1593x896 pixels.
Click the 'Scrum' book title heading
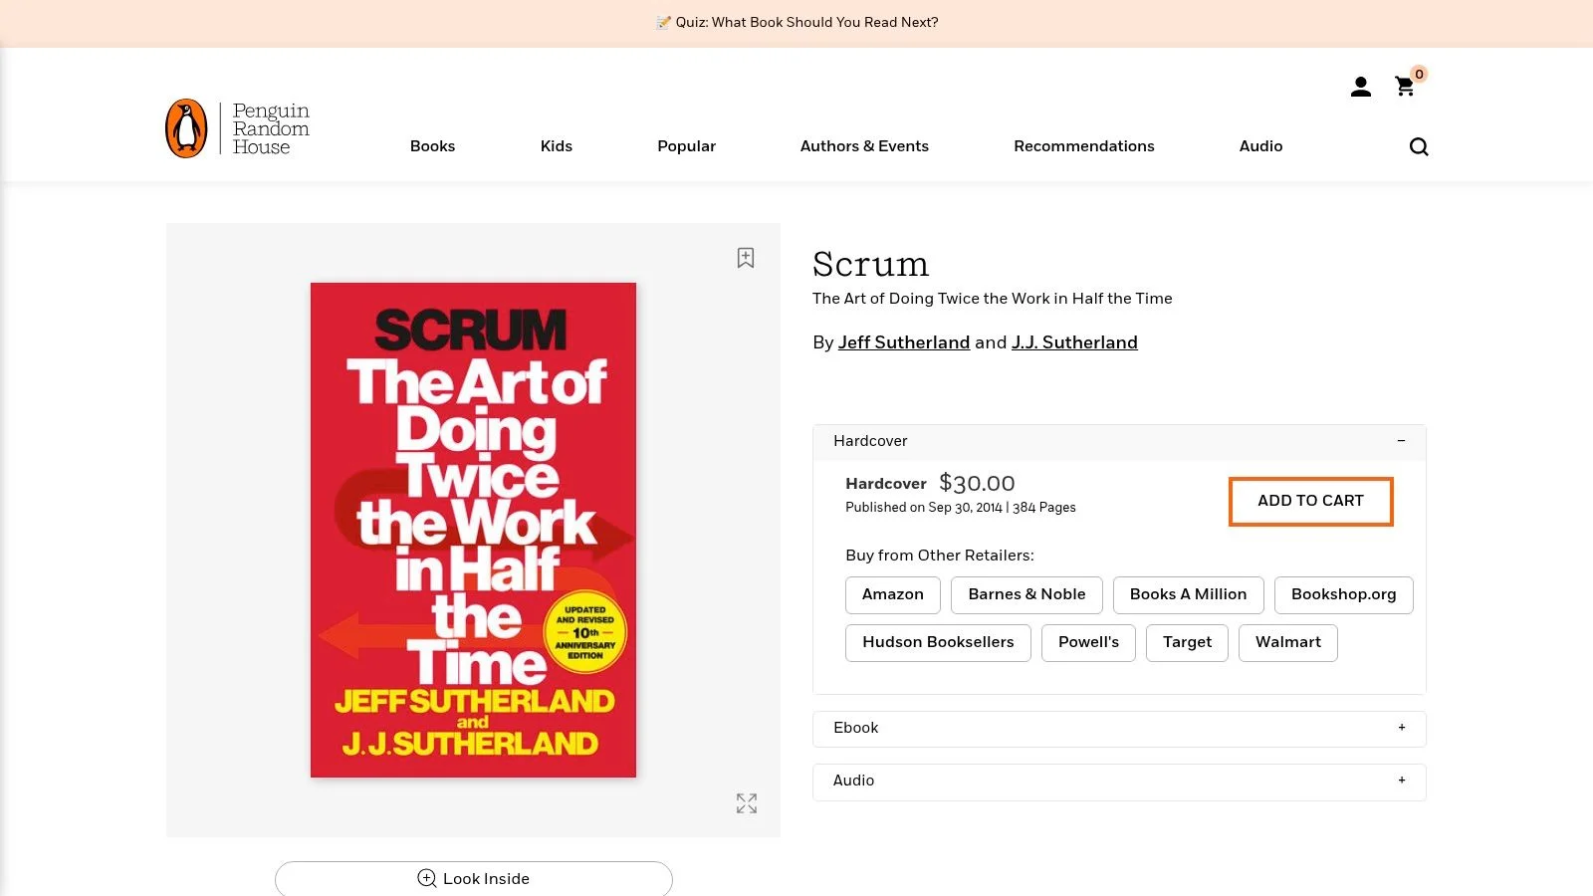click(870, 264)
